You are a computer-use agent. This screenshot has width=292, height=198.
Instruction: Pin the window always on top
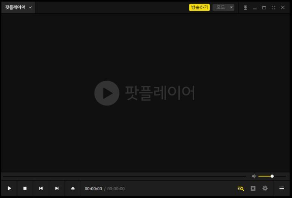[245, 7]
